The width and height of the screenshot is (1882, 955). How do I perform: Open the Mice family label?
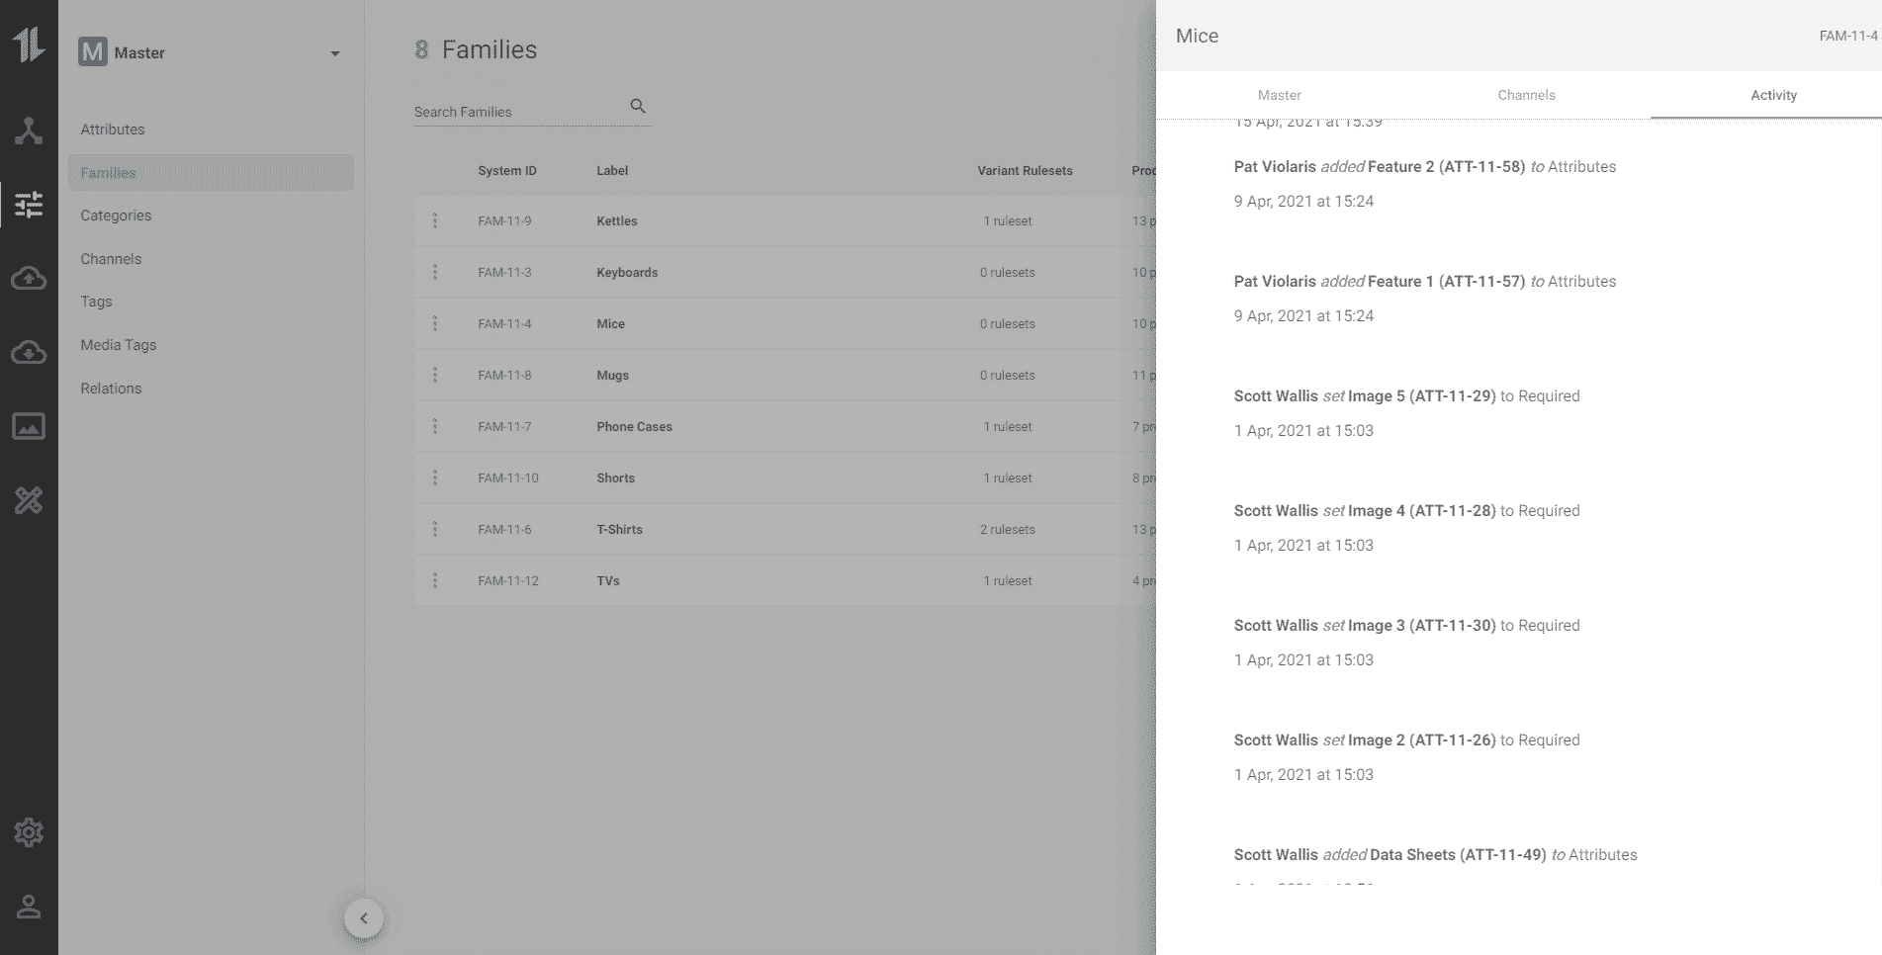tap(610, 324)
